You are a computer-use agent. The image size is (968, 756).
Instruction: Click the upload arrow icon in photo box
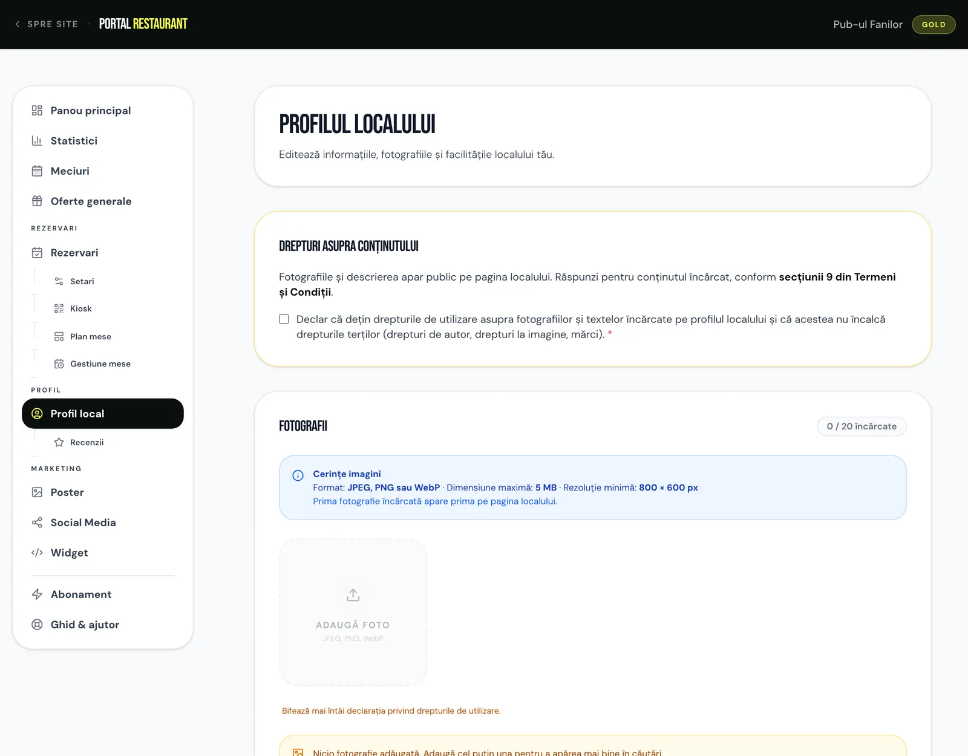(353, 595)
